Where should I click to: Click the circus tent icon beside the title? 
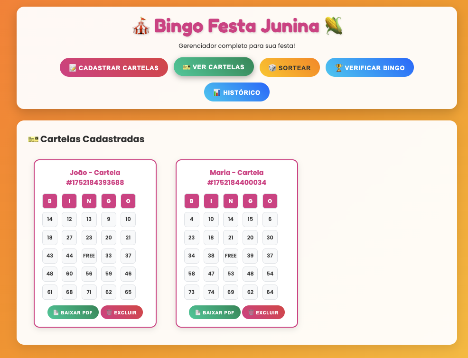[x=141, y=26]
